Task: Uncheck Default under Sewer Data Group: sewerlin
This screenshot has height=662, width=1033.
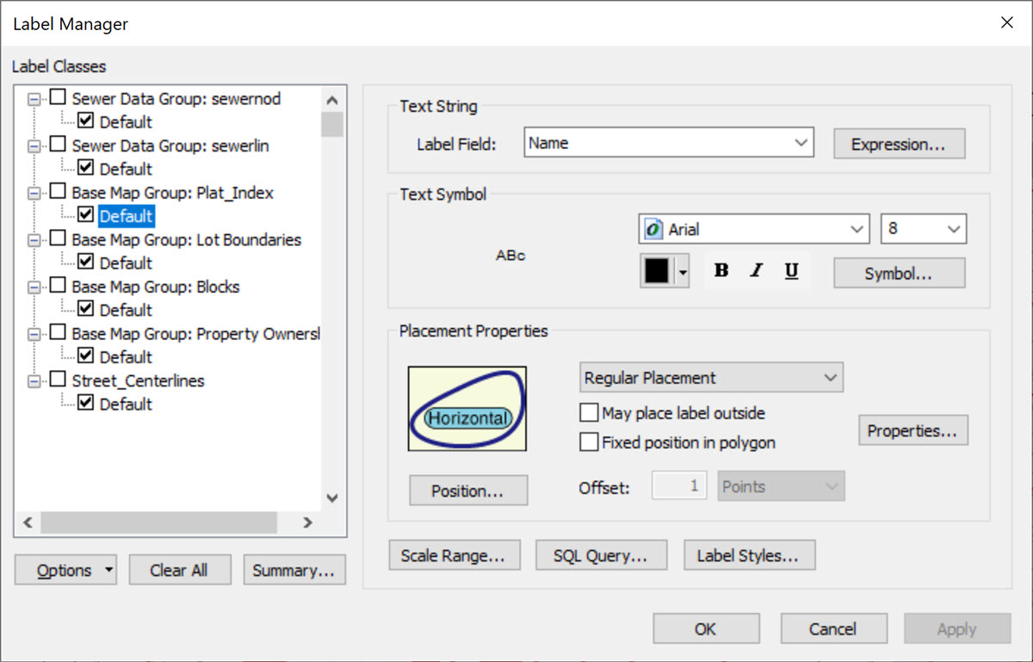Action: click(85, 168)
